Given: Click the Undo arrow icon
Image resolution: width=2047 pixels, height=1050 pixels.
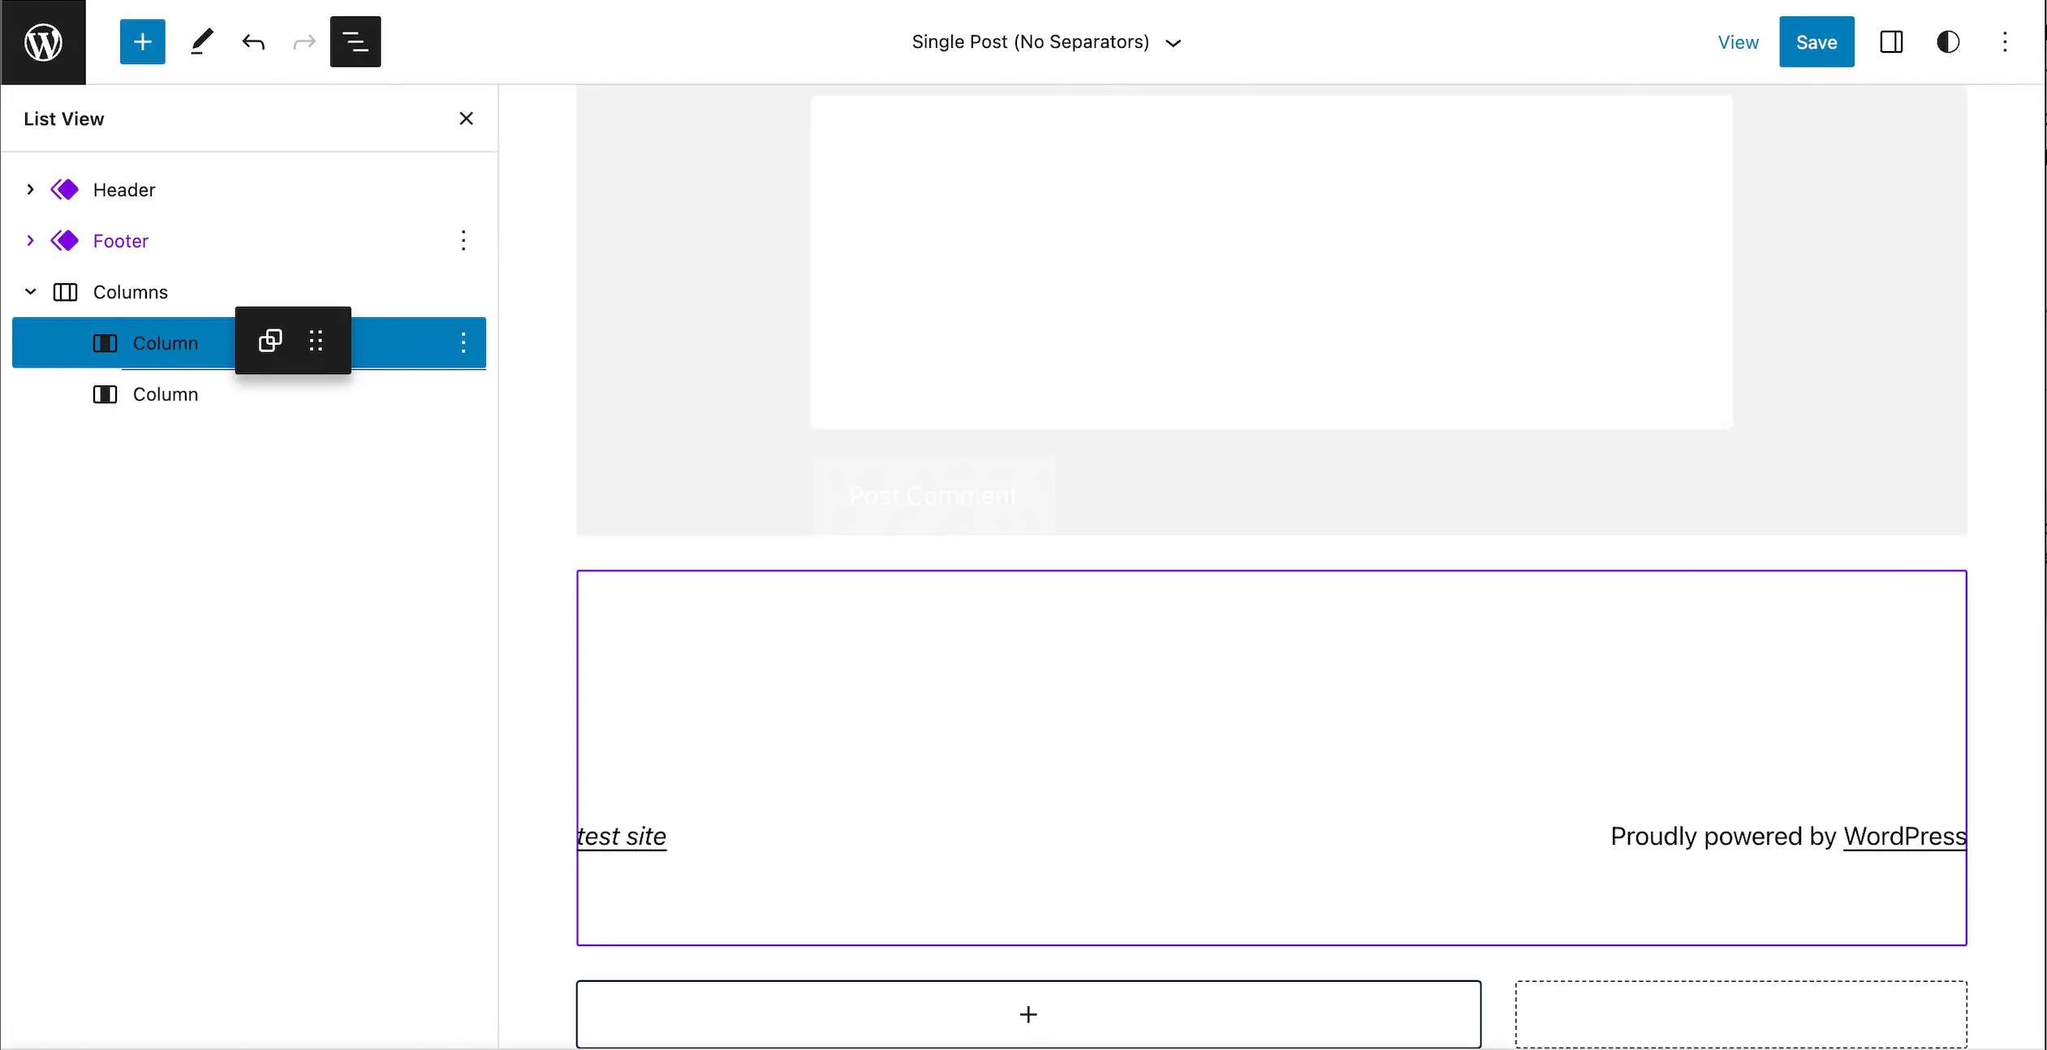Looking at the screenshot, I should [253, 41].
